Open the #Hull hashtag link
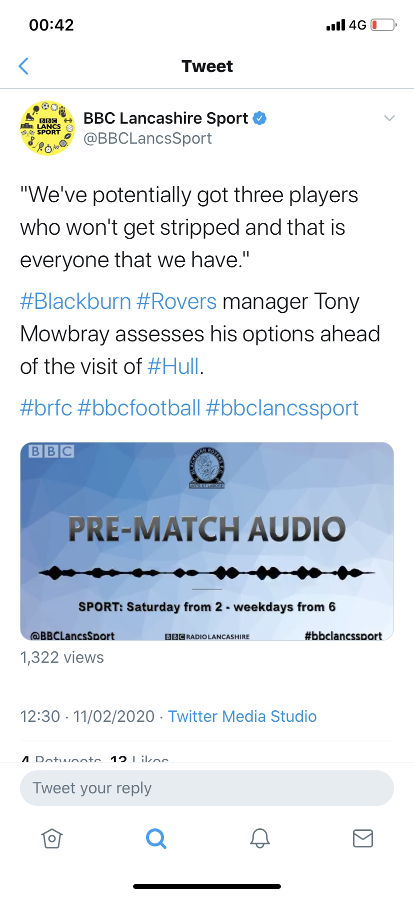This screenshot has height=897, width=414. tap(173, 366)
